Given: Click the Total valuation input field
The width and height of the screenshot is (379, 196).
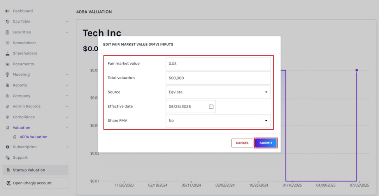Looking at the screenshot, I should [218, 78].
